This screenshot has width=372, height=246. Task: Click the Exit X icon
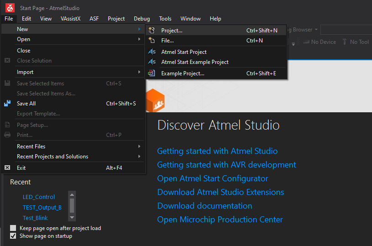click(7, 167)
